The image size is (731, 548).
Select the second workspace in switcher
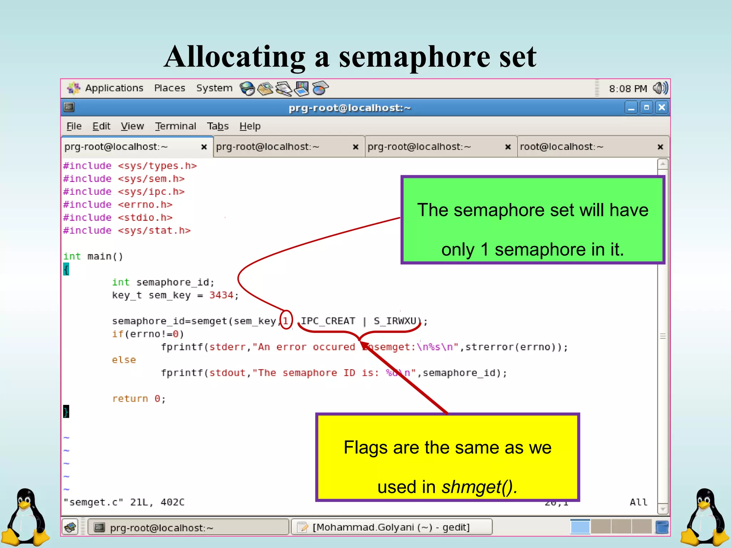tap(601, 527)
